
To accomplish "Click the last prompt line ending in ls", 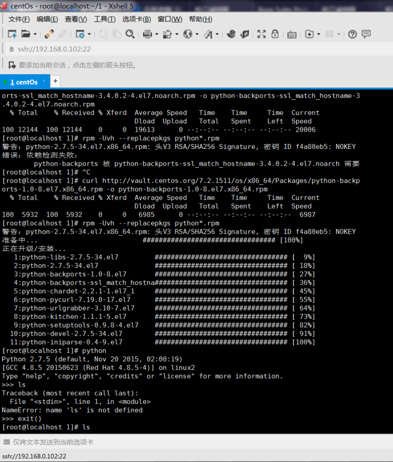I will click(x=46, y=427).
